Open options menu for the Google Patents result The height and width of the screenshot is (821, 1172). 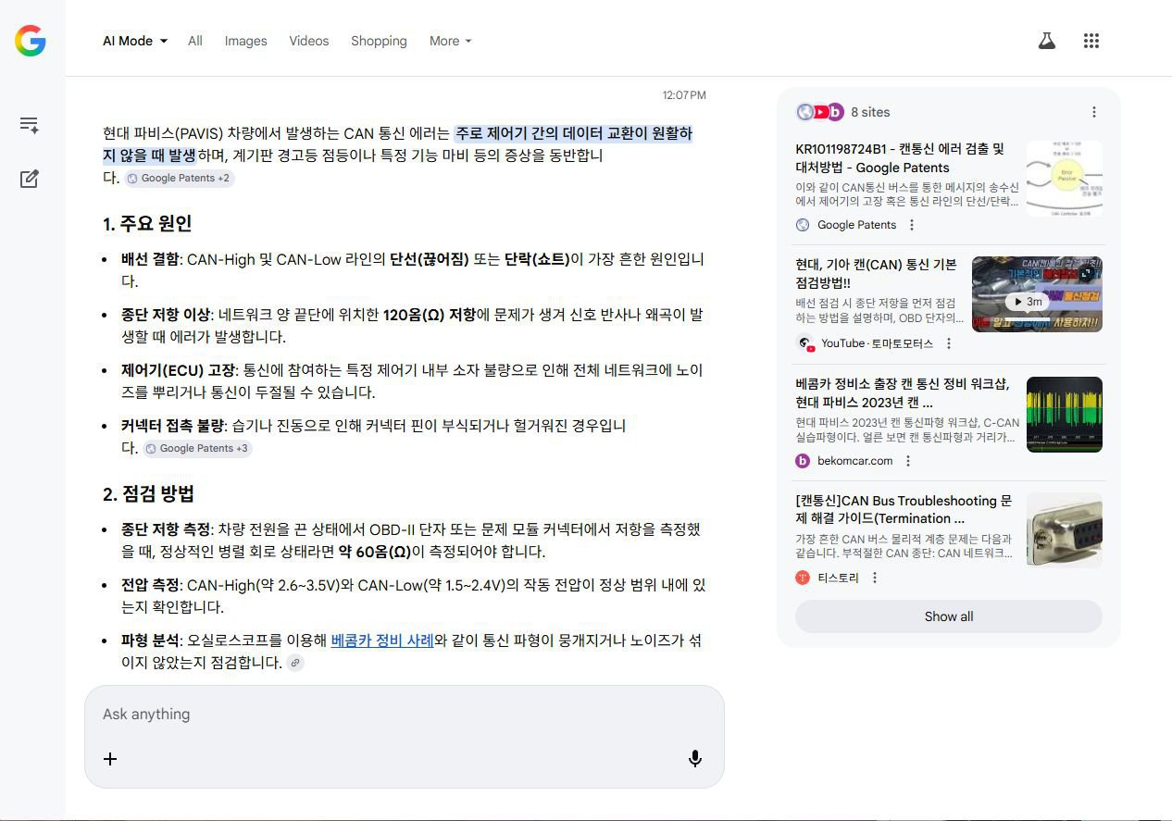(x=912, y=225)
